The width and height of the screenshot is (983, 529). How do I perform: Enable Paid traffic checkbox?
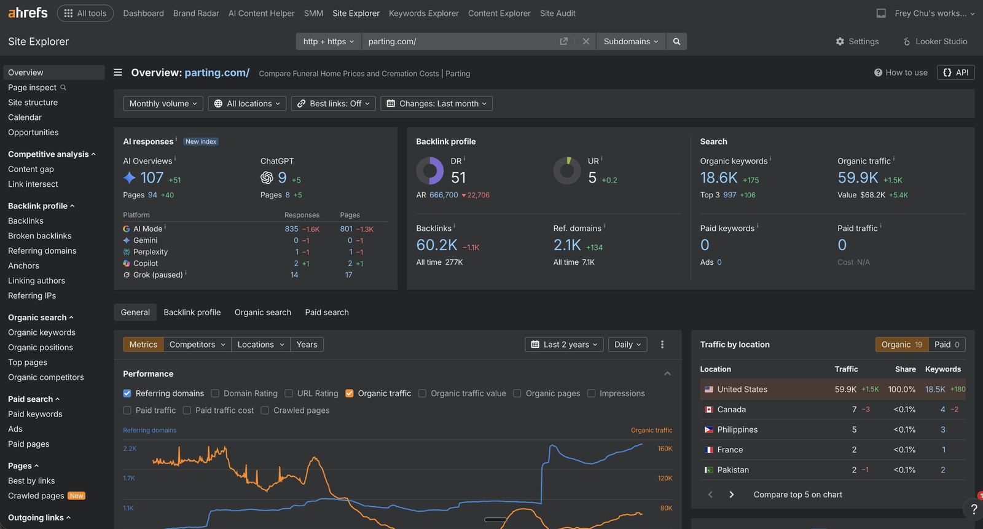[x=127, y=410]
